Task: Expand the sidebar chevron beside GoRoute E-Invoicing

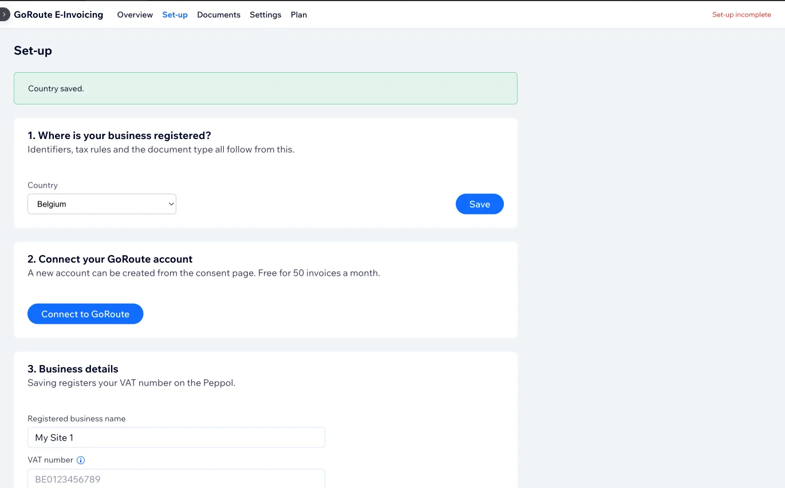Action: (4, 14)
